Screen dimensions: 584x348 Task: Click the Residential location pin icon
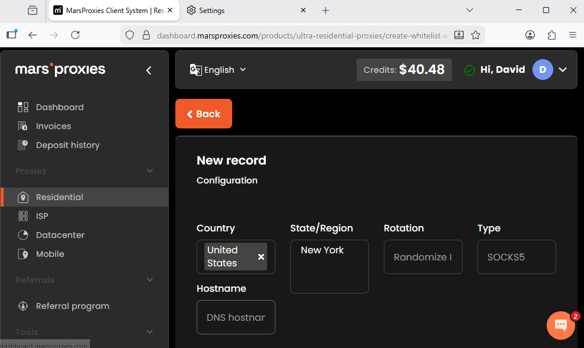(x=23, y=198)
